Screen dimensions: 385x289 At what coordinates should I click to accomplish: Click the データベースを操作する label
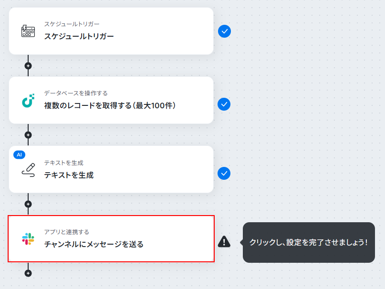coord(76,93)
